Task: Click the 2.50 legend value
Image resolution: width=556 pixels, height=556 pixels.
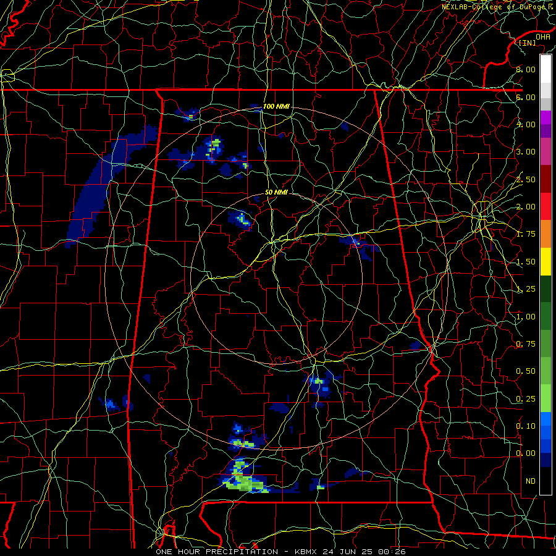Action: tap(526, 179)
